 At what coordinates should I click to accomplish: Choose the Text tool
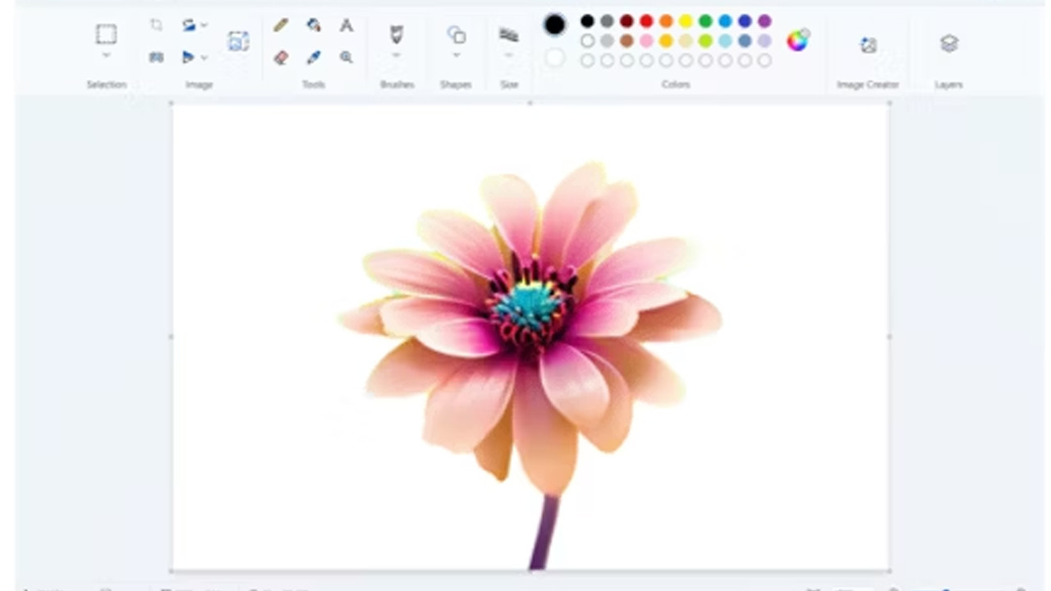pyautogui.click(x=347, y=25)
